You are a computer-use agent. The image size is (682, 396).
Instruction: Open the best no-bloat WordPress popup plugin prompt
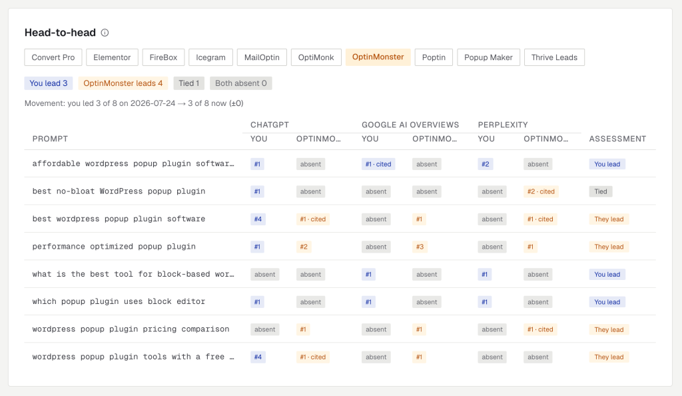pyautogui.click(x=119, y=191)
